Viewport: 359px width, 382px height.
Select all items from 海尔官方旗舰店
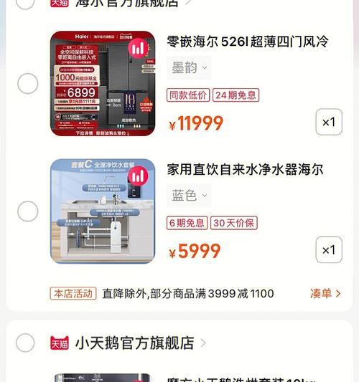click(x=25, y=3)
